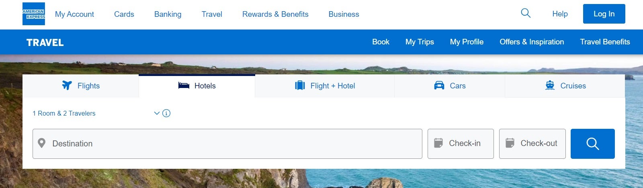Screen dimensions: 643x188
Task: Select the Cars tab
Action: pos(450,86)
